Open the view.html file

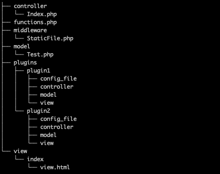55,167
